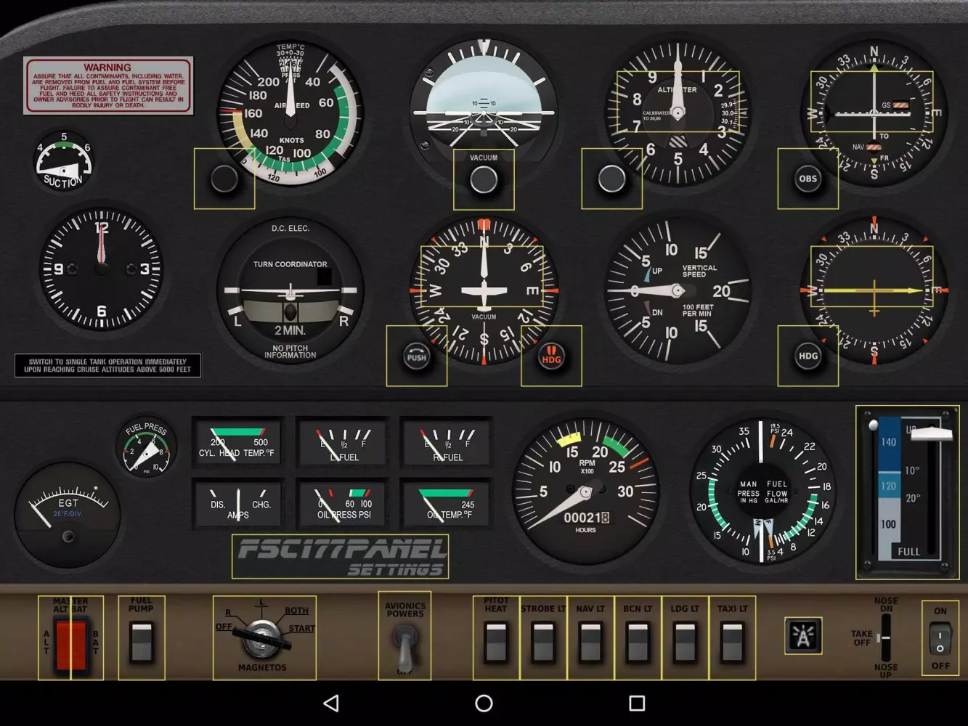
Task: Tap the turn coordinator instrument
Action: click(x=290, y=290)
